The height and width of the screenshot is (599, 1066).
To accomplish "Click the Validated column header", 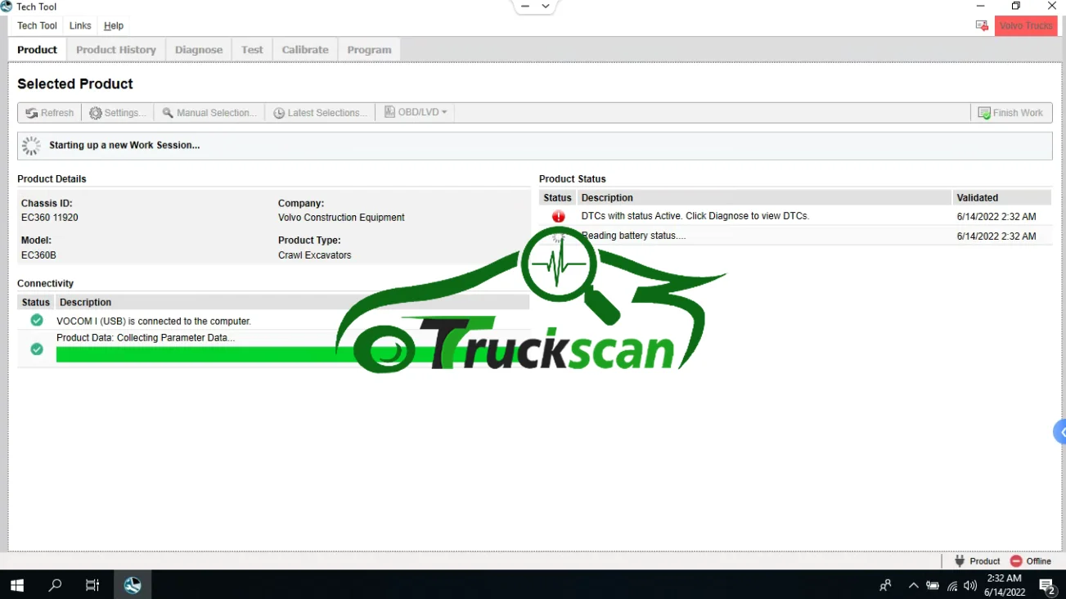I will point(1001,198).
